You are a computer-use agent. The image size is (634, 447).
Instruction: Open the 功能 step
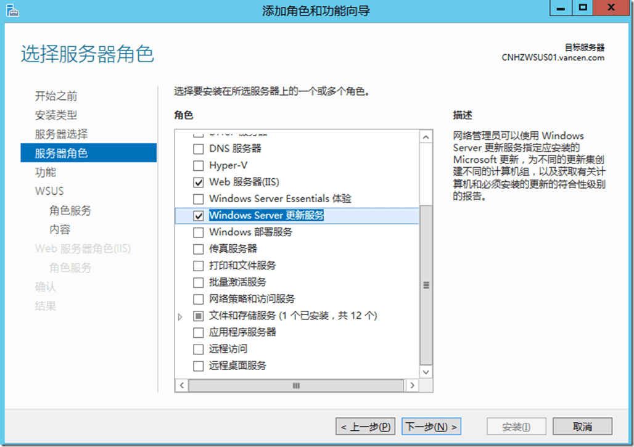click(x=45, y=172)
